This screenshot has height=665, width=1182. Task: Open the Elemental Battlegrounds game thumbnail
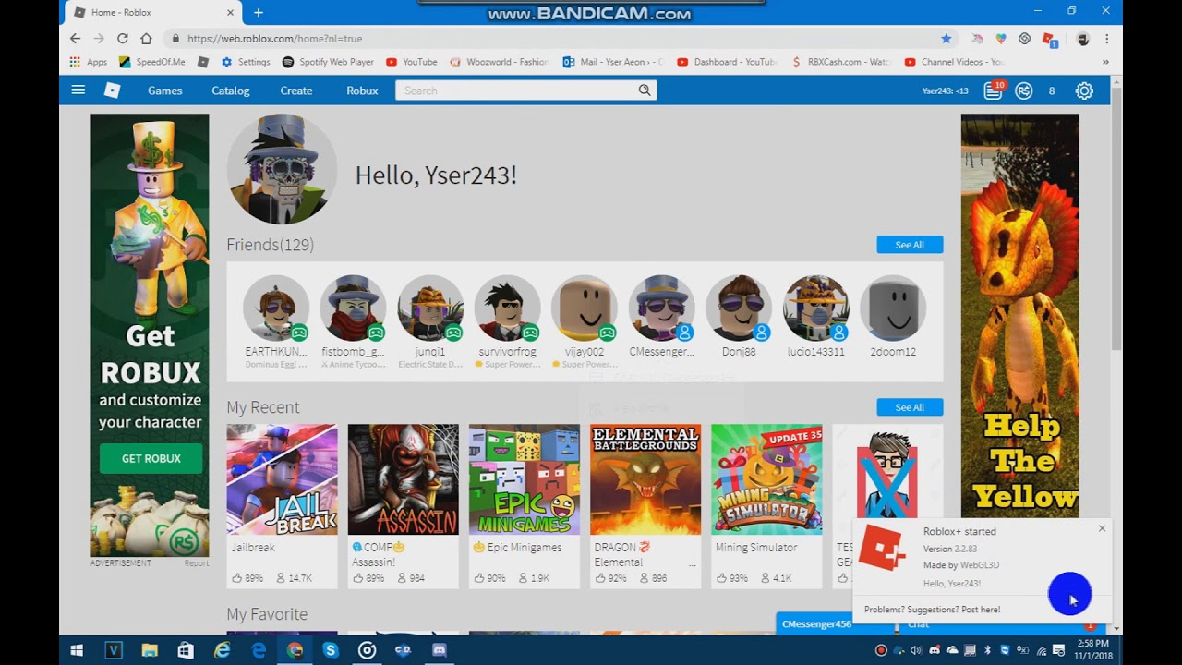point(645,479)
